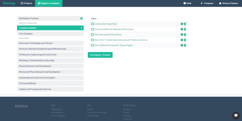Click folder icon of The 9 Actual Risks row
This screenshot has width=242, height=121.
93,29
